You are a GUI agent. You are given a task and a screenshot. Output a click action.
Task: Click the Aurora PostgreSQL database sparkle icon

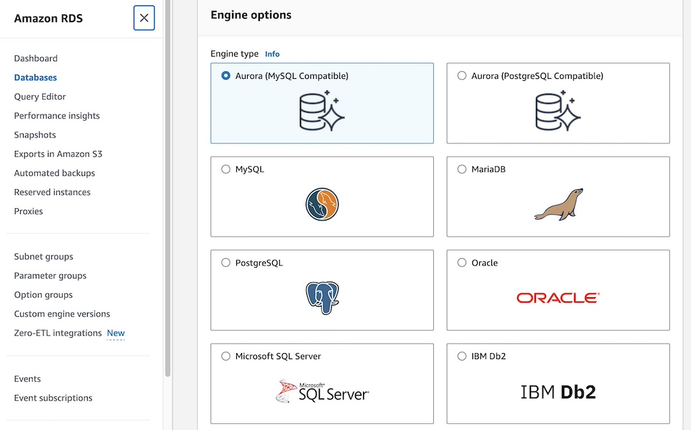point(558,111)
